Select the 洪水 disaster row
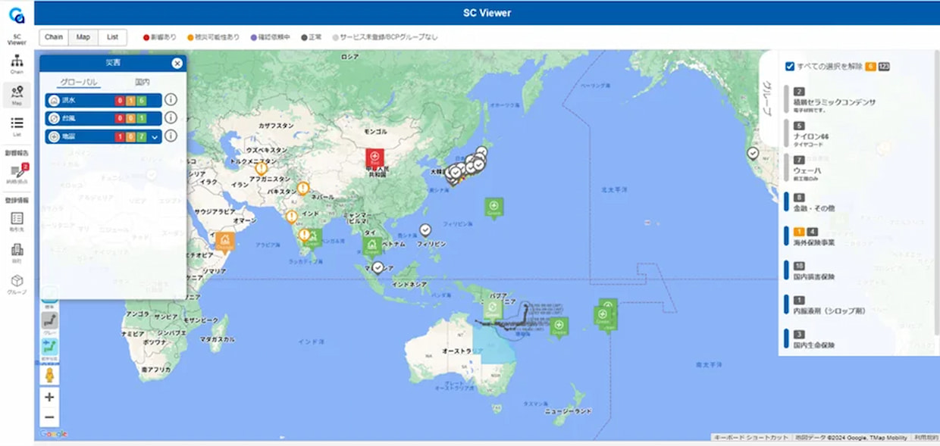The height and width of the screenshot is (446, 940). click(103, 100)
